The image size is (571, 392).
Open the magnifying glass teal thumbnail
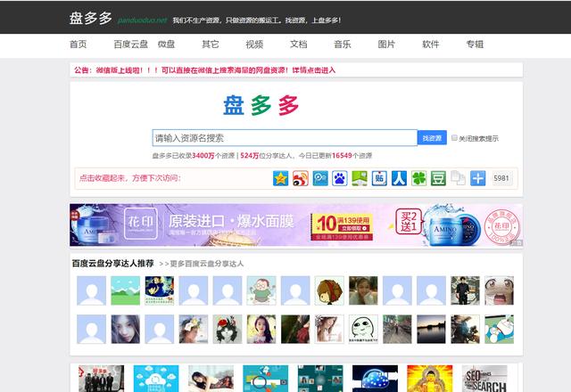click(x=266, y=379)
